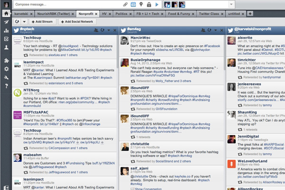Open the bethkanter.org/?p=9241 link
Image resolution: width=285 pixels, height=190 pixels.
point(82,77)
